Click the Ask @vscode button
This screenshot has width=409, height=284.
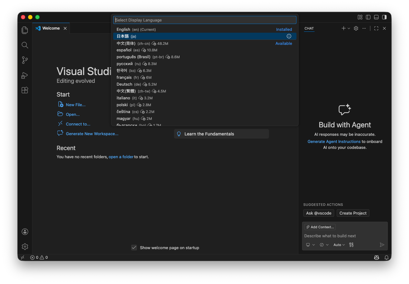pyautogui.click(x=319, y=213)
